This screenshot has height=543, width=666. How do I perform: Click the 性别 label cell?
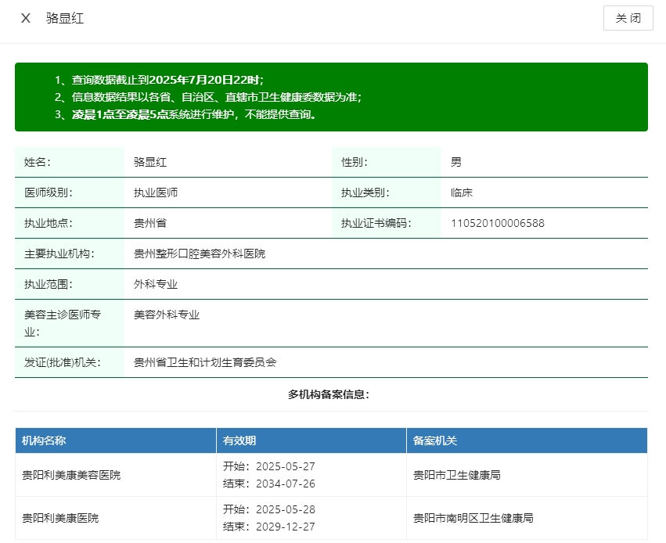(x=387, y=162)
